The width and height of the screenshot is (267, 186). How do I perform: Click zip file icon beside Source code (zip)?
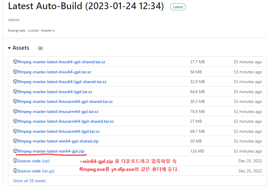pos(15,161)
